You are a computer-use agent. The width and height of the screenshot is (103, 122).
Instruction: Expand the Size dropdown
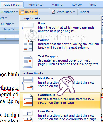[x=3, y=18]
